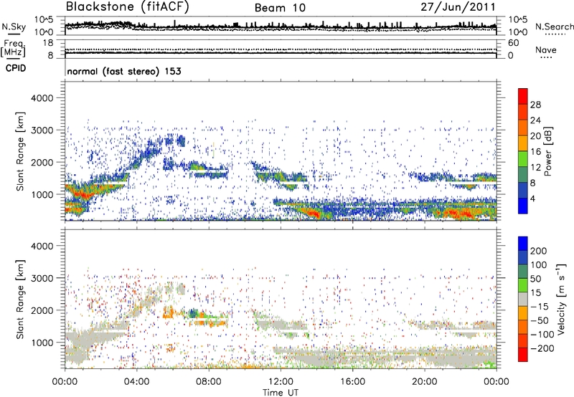Click the red top segment of Power colorbar

tap(523, 96)
